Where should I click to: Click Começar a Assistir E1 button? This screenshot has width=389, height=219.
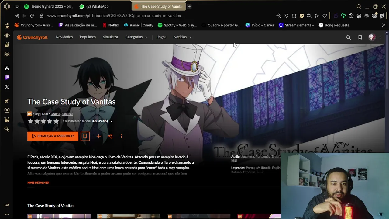coord(53,136)
